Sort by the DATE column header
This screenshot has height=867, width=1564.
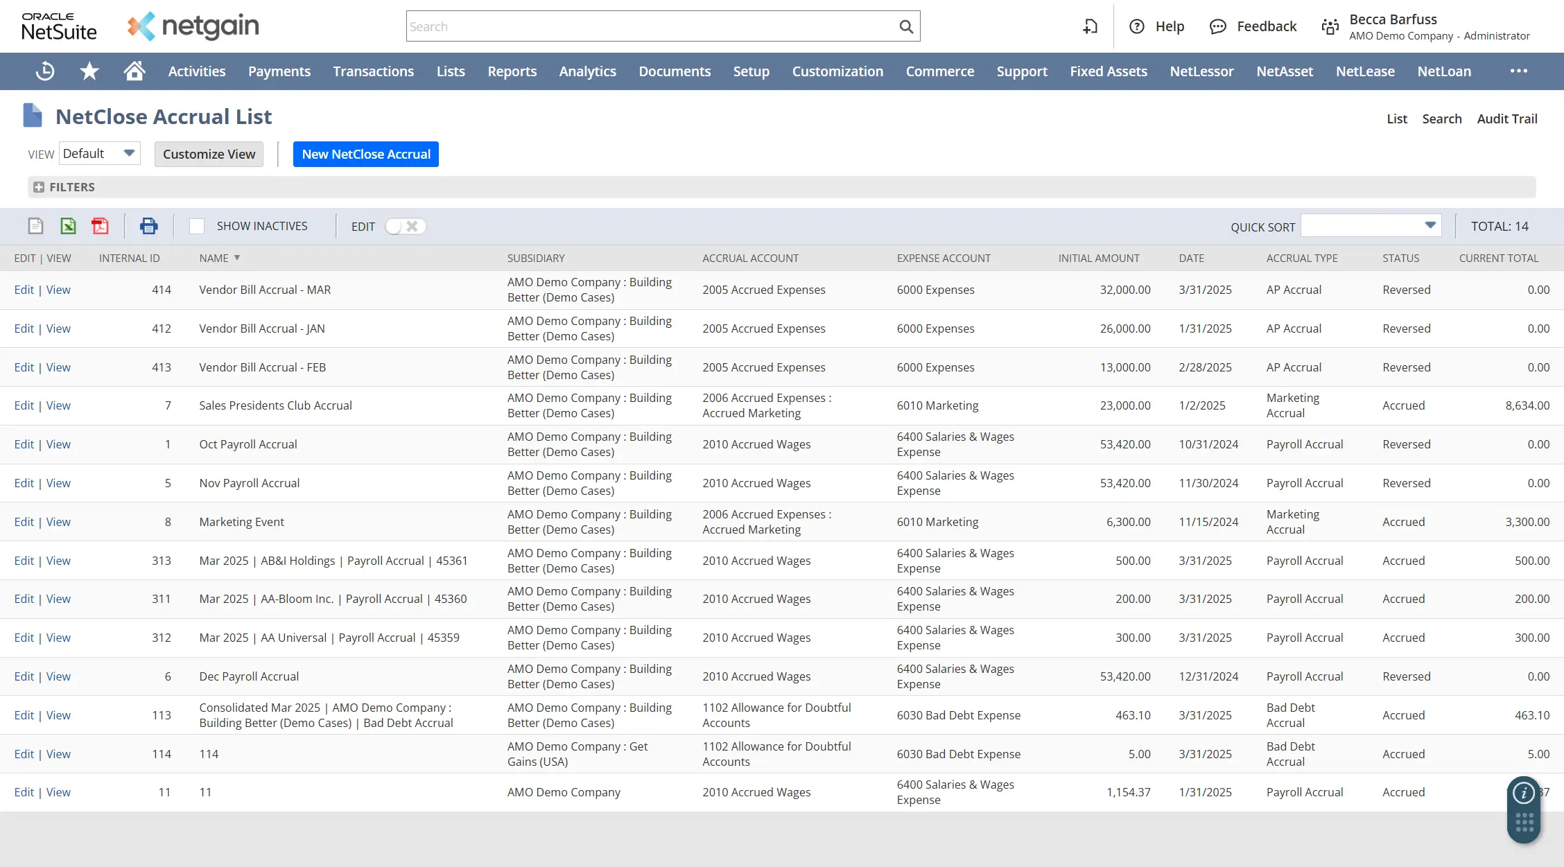click(x=1191, y=258)
